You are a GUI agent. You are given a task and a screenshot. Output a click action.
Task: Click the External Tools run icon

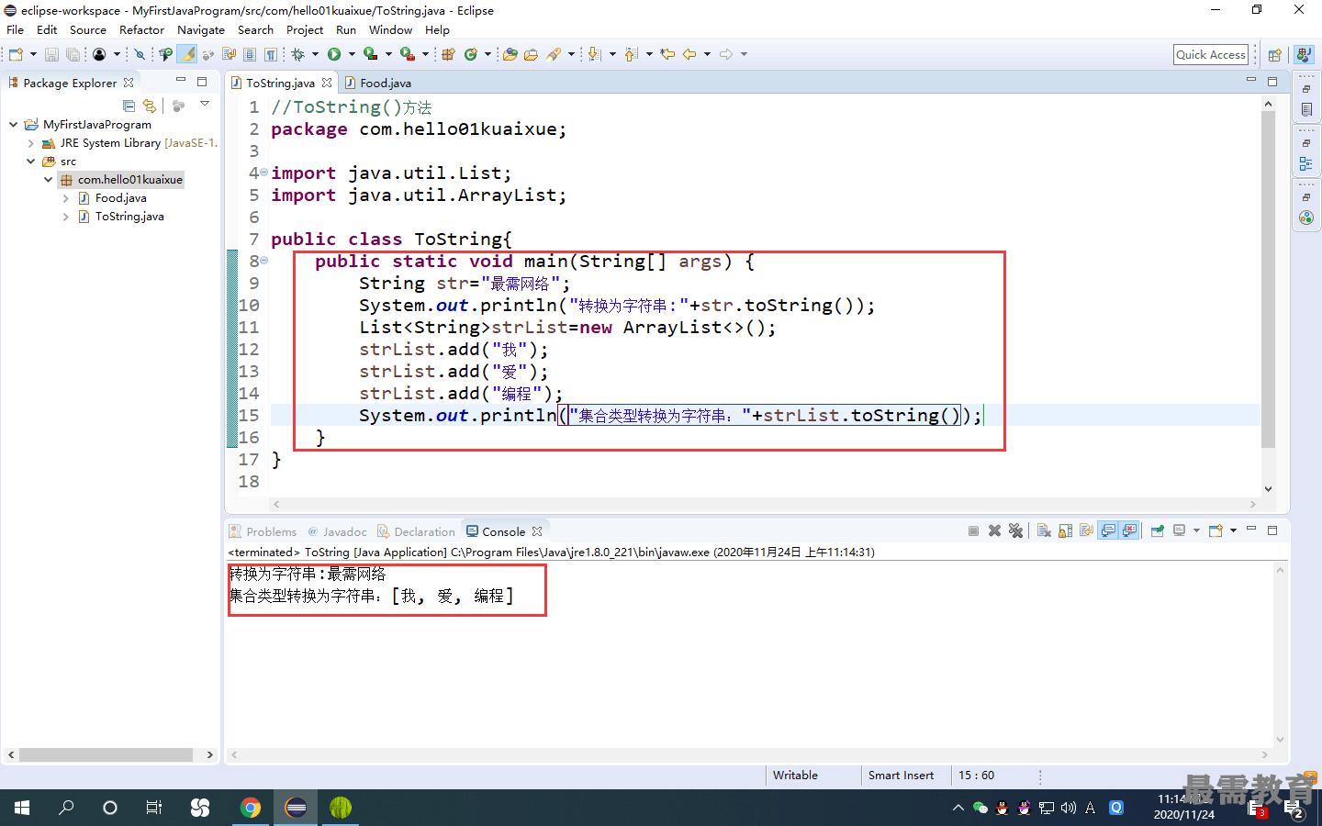pos(408,54)
